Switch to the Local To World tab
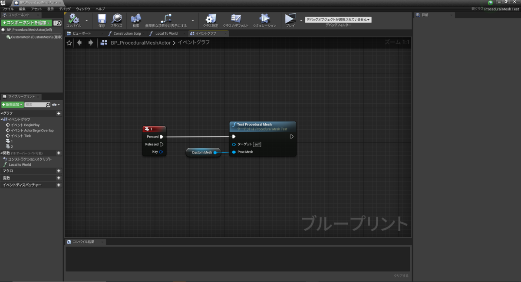The height and width of the screenshot is (282, 521). 166,33
